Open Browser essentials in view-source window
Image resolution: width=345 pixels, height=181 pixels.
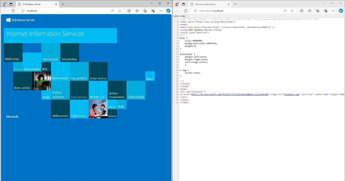coord(325,11)
